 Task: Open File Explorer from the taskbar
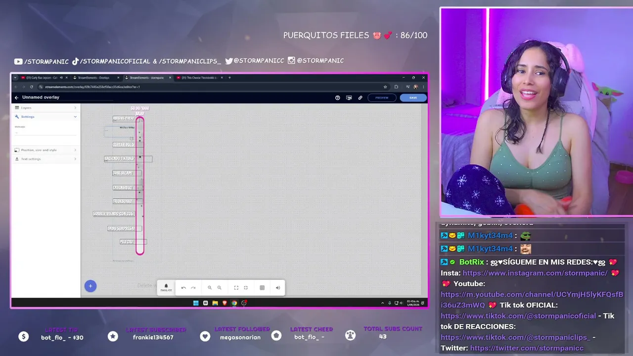[x=215, y=303]
